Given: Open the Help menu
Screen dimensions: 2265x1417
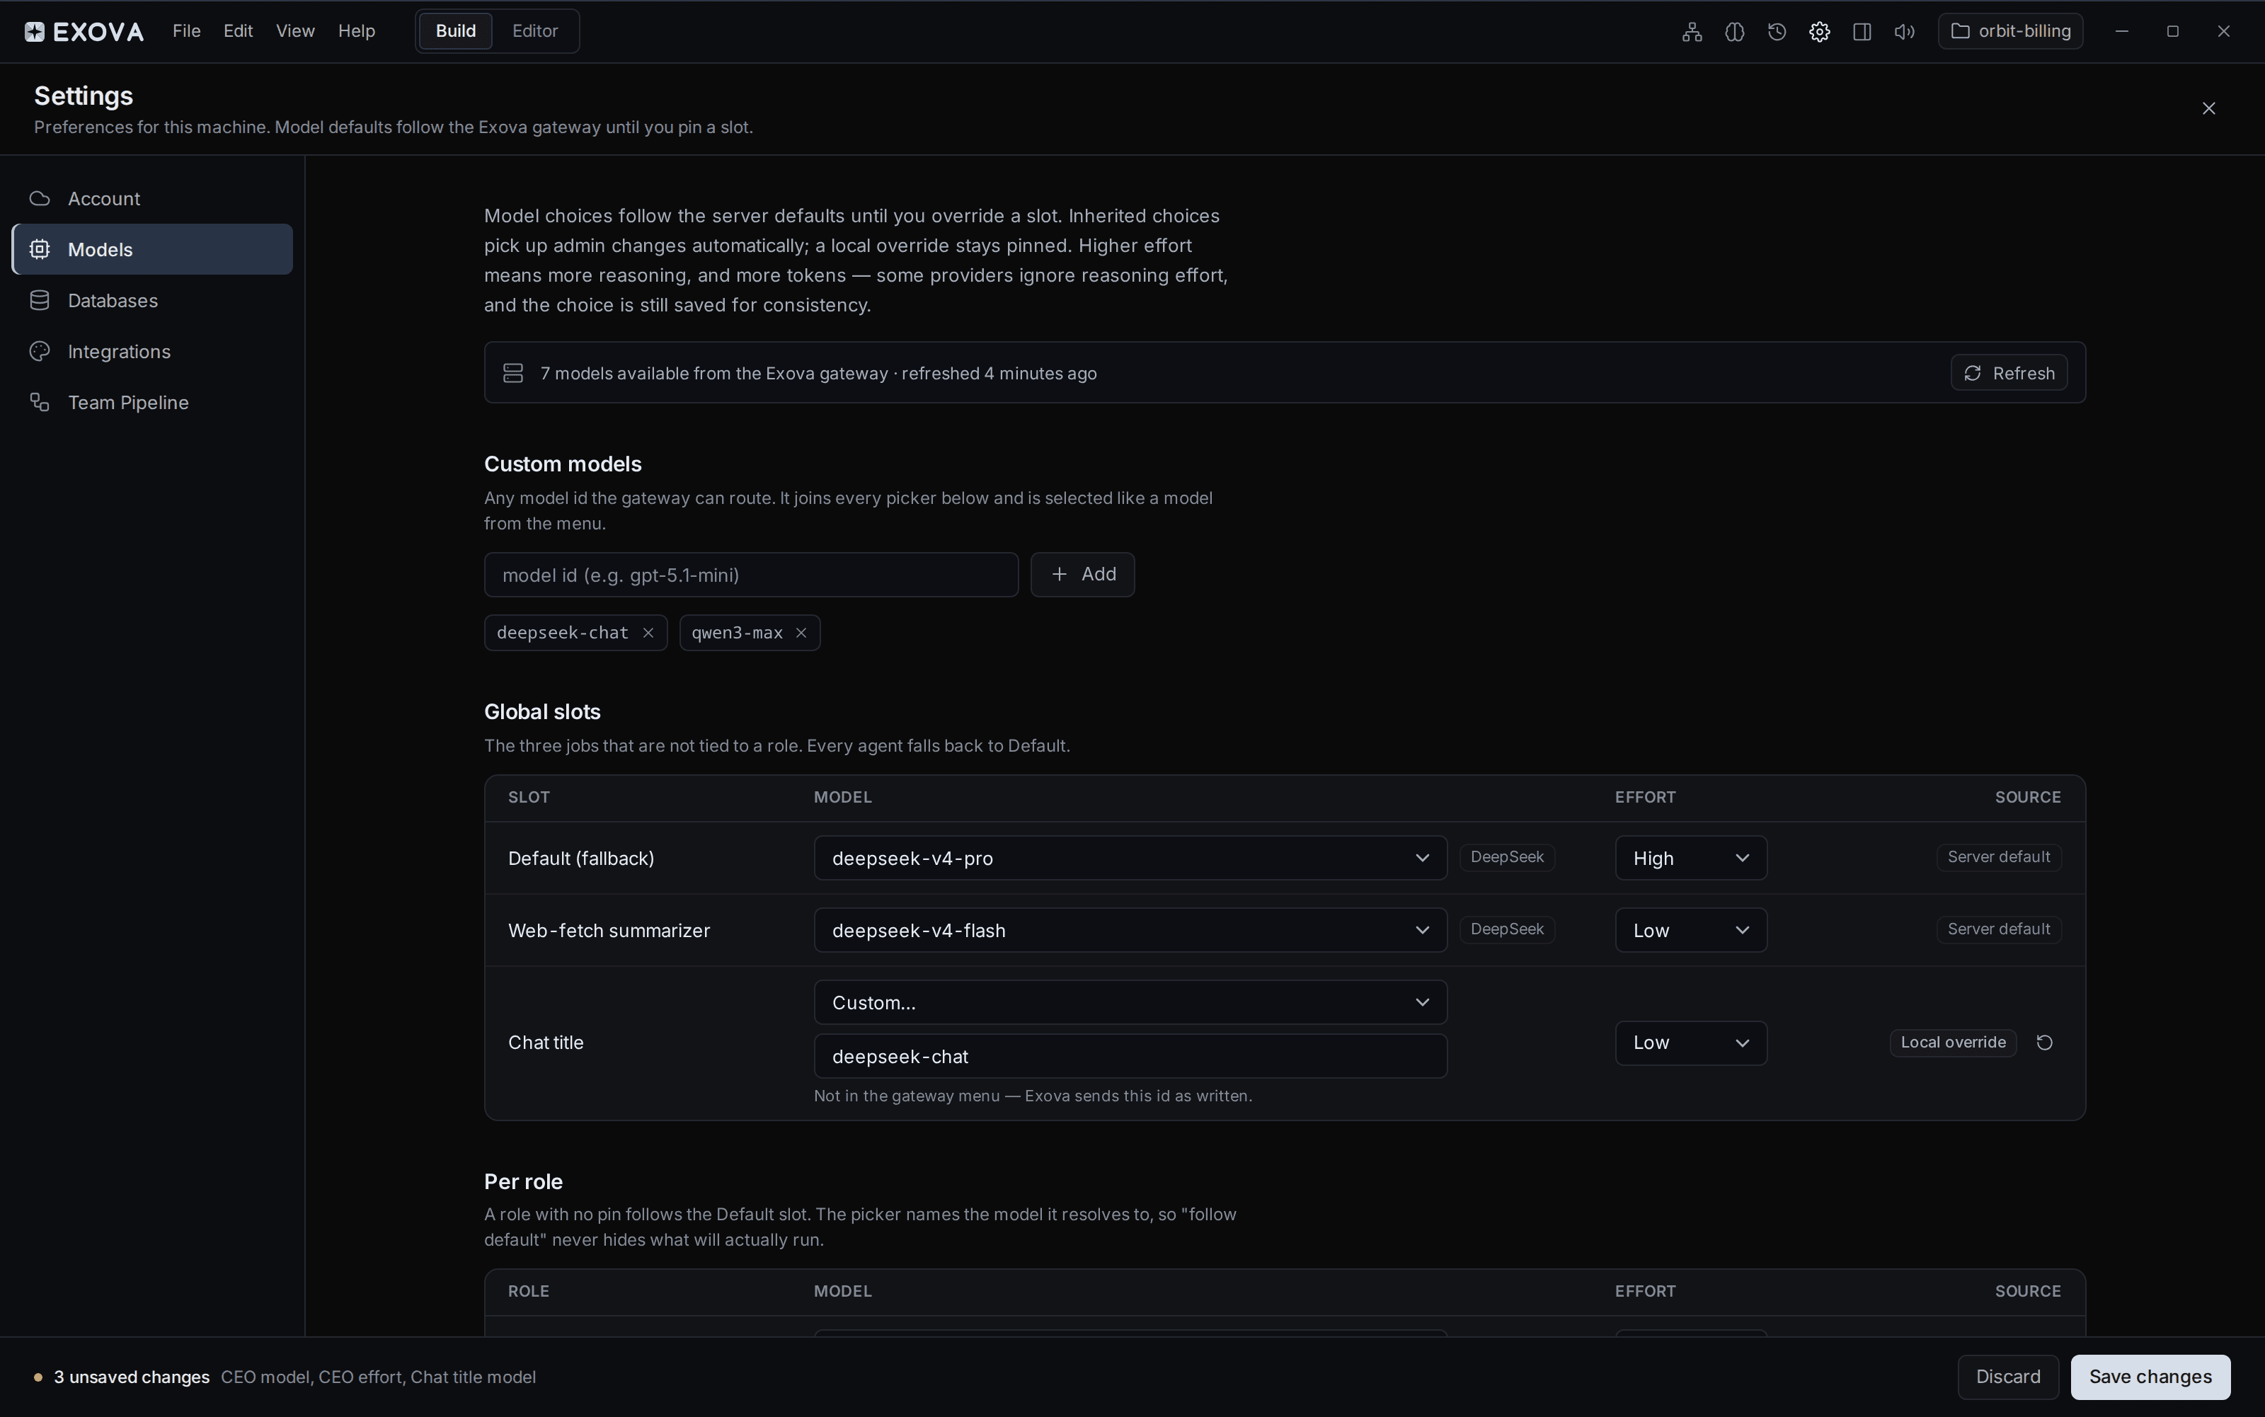Looking at the screenshot, I should tap(356, 31).
